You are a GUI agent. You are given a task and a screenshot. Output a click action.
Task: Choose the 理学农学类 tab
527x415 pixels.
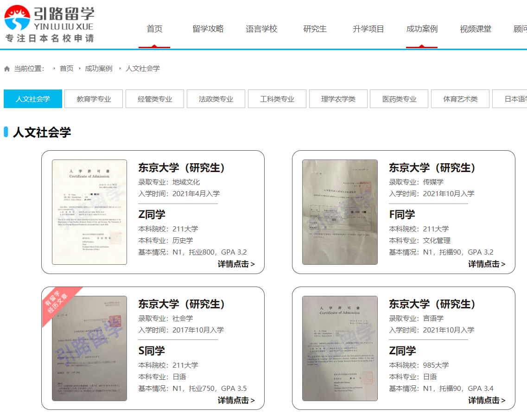[x=338, y=99]
